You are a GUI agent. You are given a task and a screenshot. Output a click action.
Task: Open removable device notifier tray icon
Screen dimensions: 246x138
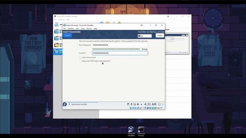[131, 104]
